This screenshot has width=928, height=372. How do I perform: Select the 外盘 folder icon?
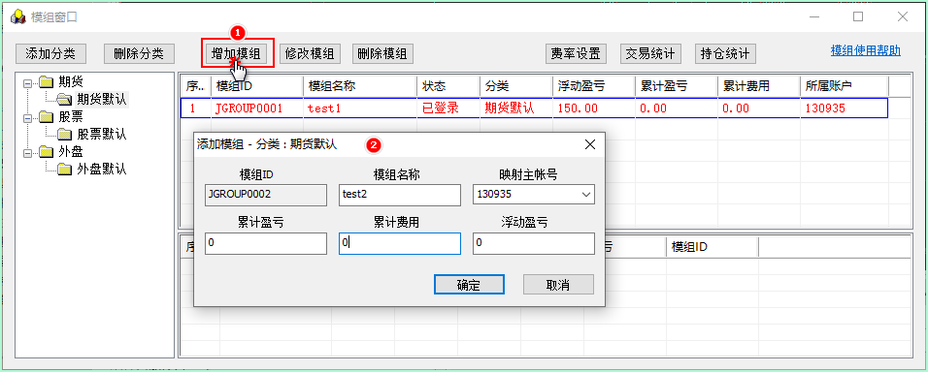47,152
